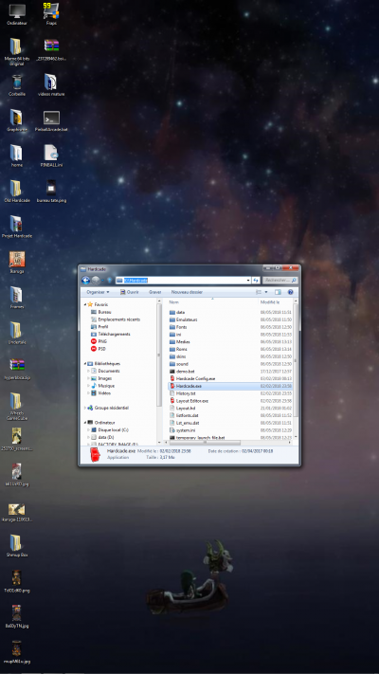Select the PINBALL.ini file on desktop
Screen dimensions: 379x674
tap(51, 155)
